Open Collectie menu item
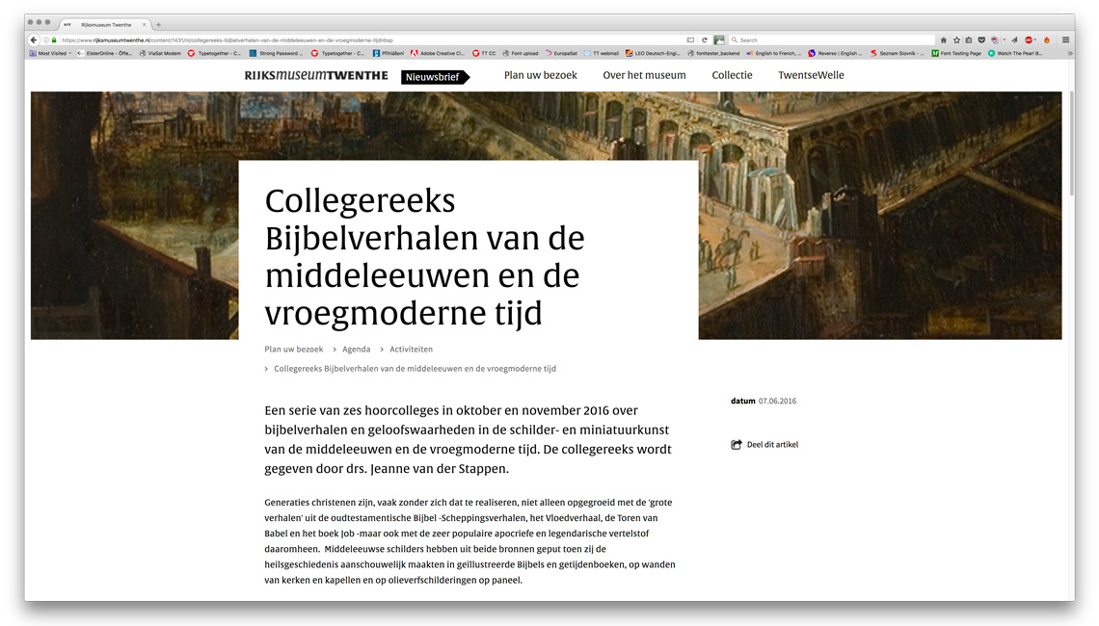Image resolution: width=1099 pixels, height=626 pixels. click(732, 75)
